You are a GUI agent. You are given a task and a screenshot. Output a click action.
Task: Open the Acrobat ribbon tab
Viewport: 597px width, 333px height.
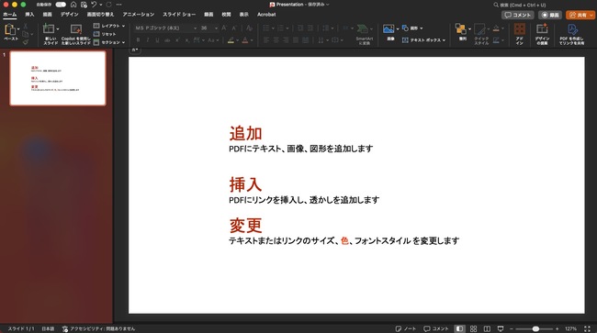(x=266, y=15)
